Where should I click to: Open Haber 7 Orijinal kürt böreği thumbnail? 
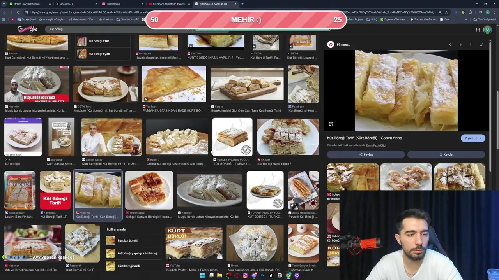[x=177, y=137]
